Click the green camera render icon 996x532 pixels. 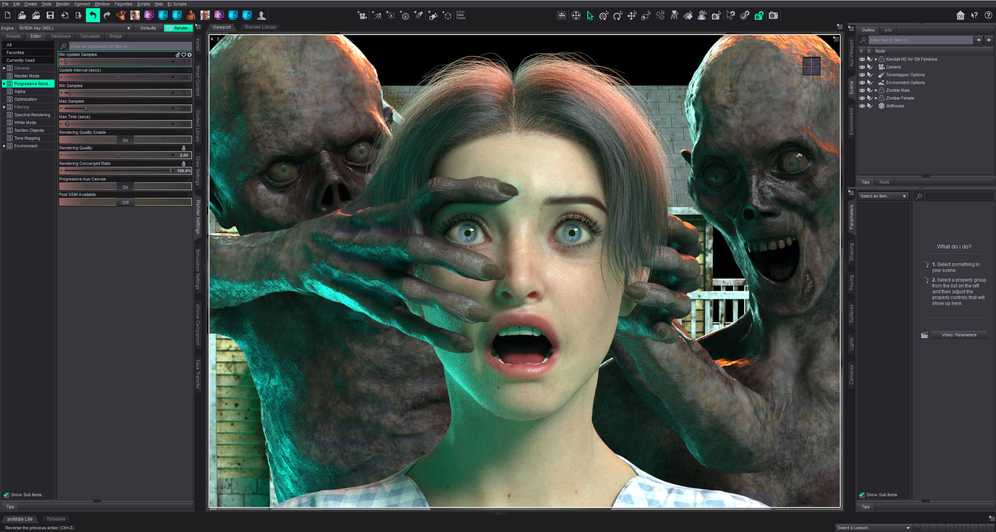click(x=759, y=16)
